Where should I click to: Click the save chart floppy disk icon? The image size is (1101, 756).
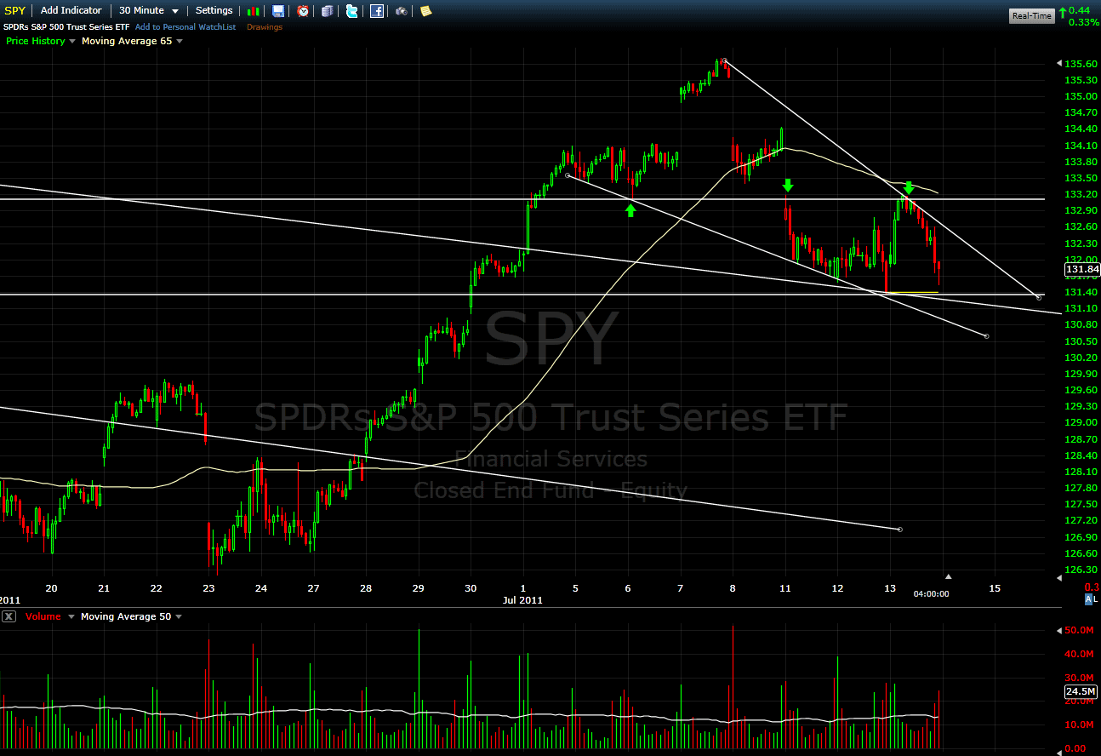278,11
